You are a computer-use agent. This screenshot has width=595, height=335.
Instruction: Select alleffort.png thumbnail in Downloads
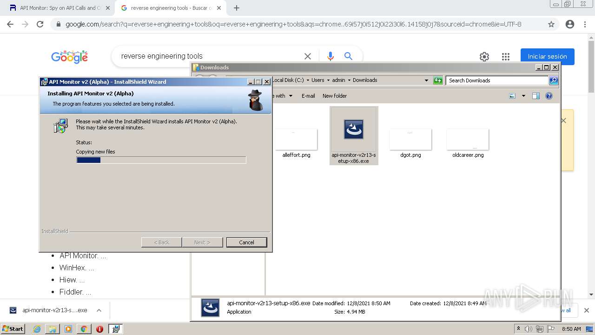(296, 140)
